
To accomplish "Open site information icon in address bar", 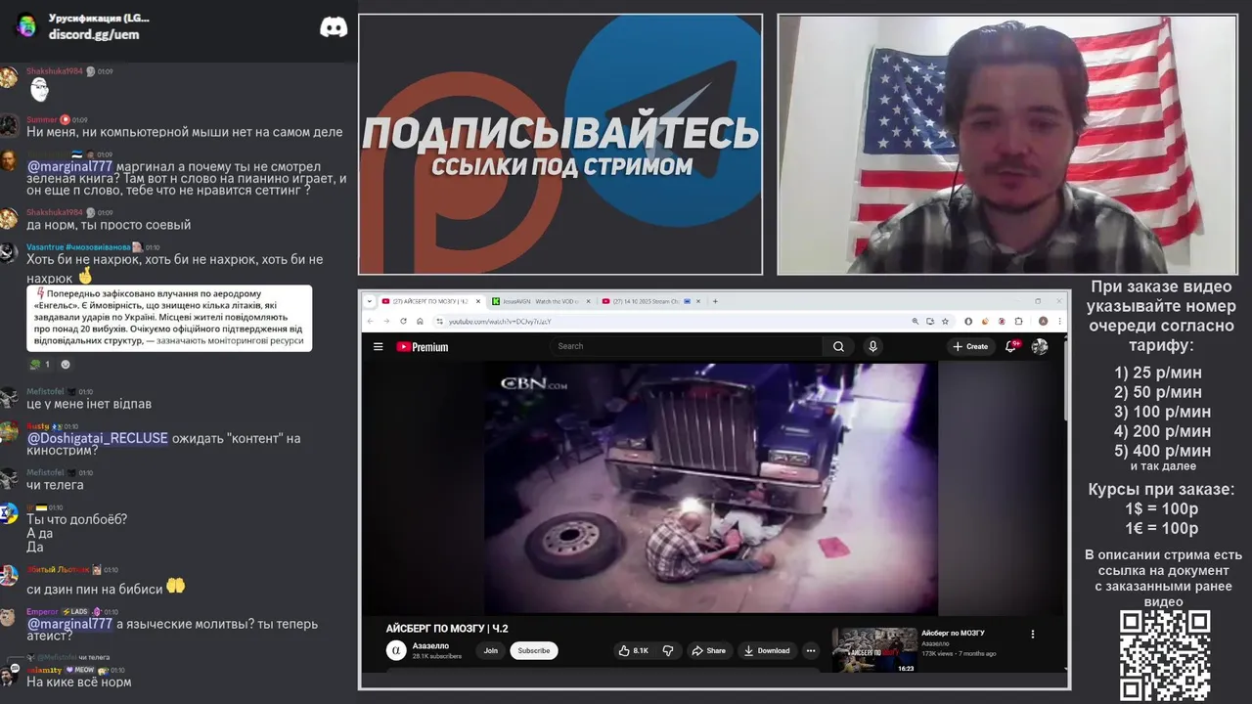I will click(x=440, y=321).
